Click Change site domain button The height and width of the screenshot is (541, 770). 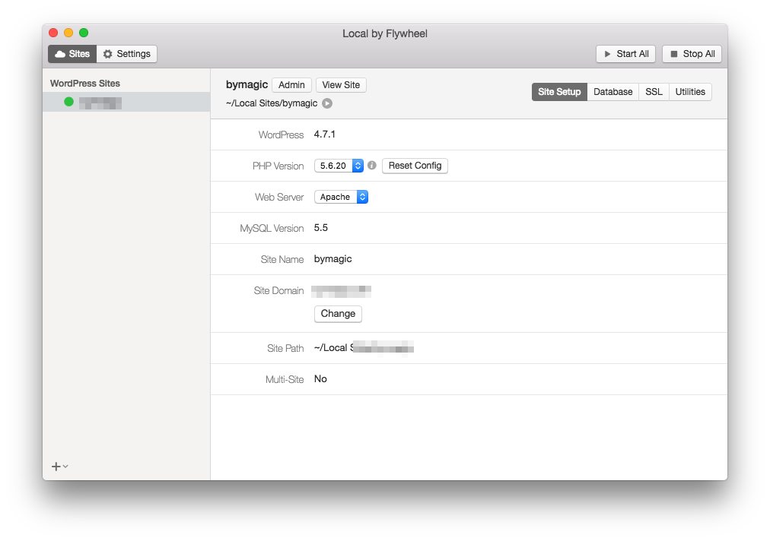[338, 314]
